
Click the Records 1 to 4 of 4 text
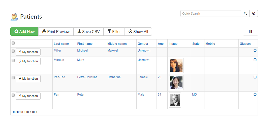click(x=24, y=112)
